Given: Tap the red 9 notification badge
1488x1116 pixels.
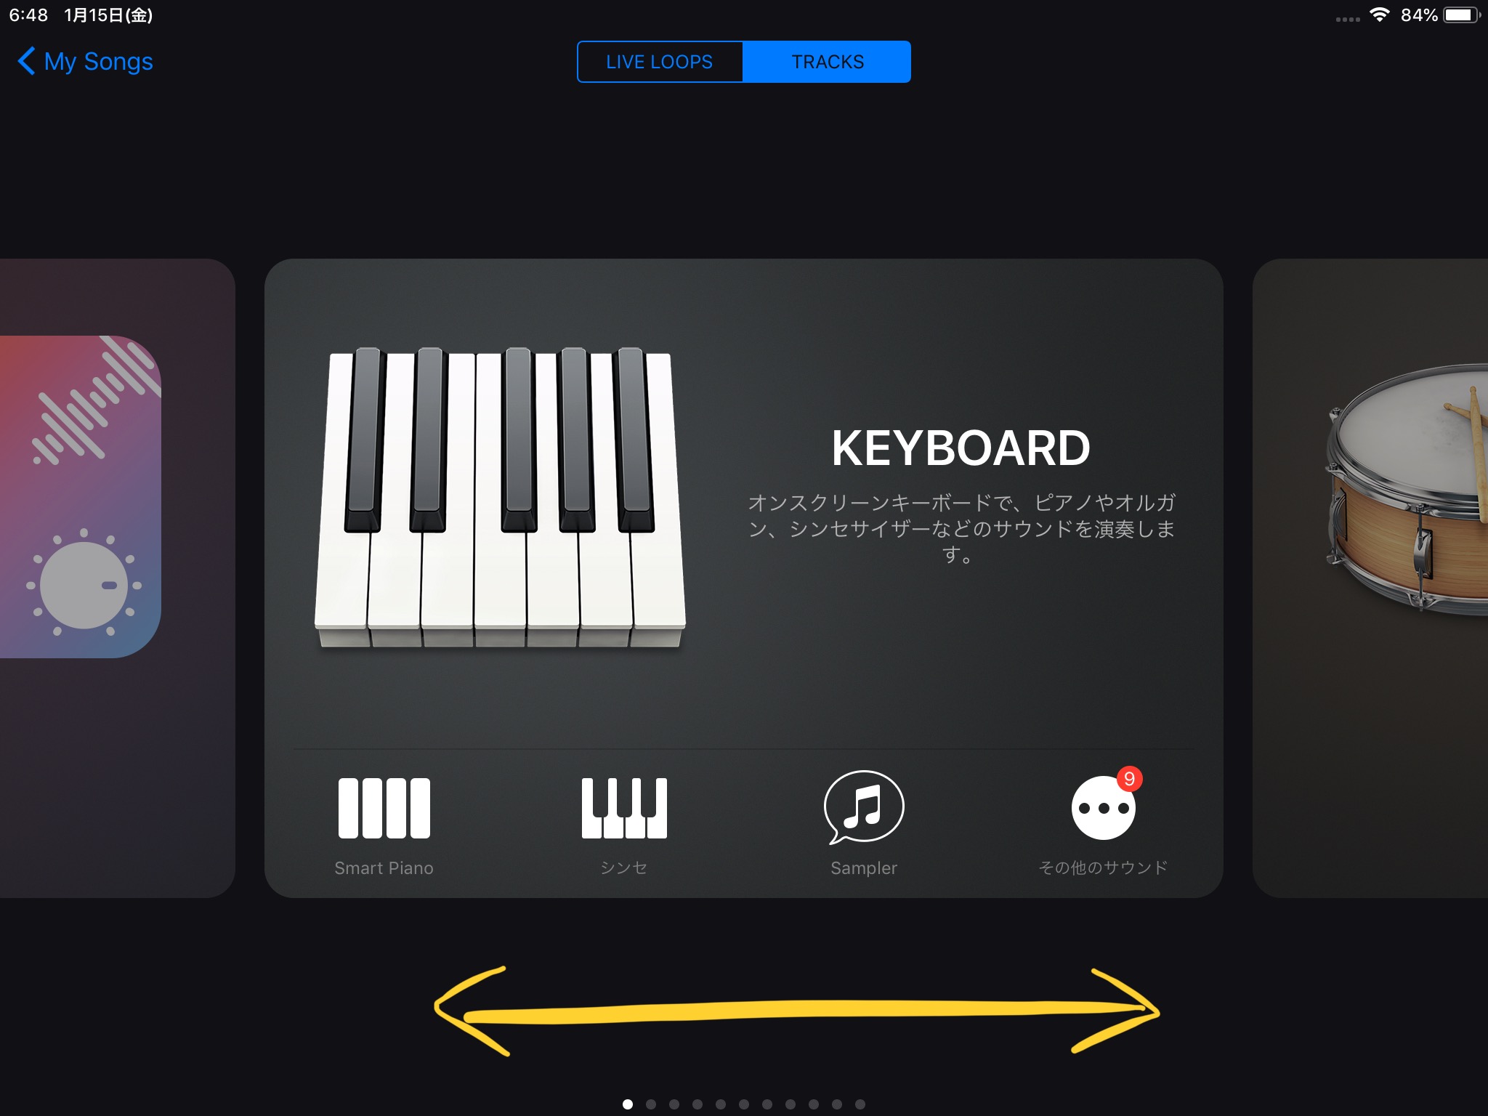Looking at the screenshot, I should click(1129, 779).
